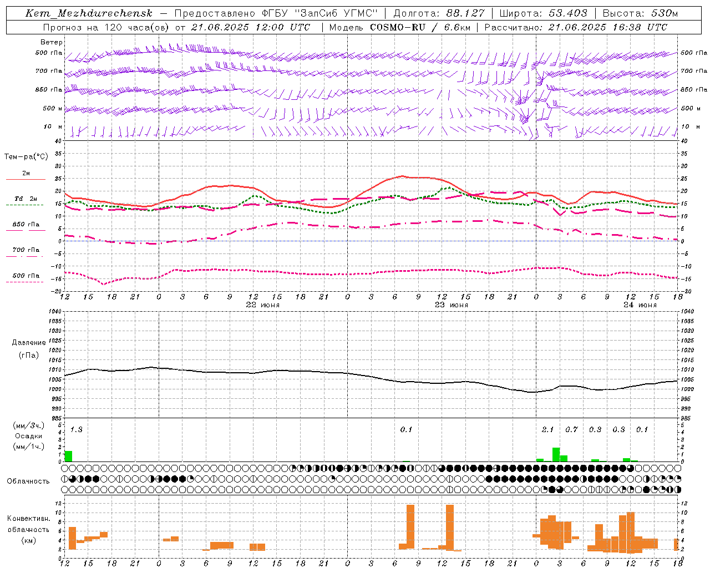
Task: Select 700 гПа in the temperature legend
Action: pos(26,250)
